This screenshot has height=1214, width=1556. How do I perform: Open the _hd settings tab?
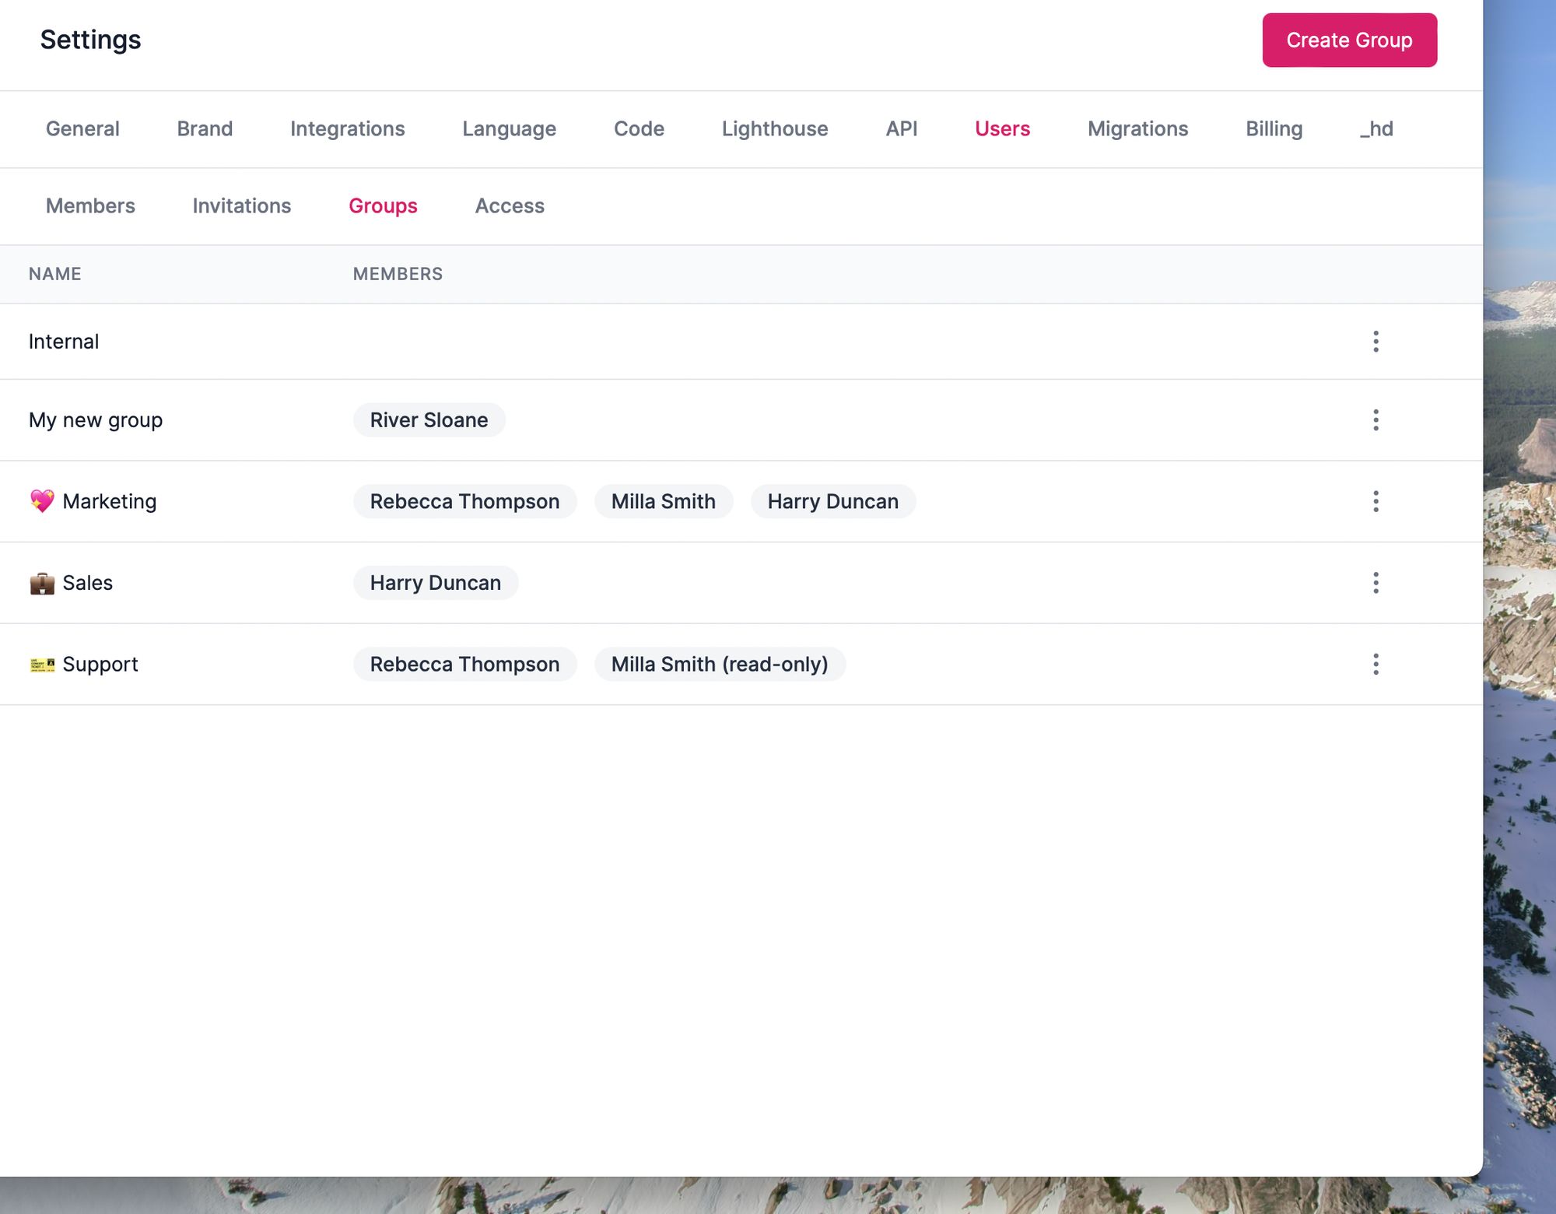coord(1376,129)
